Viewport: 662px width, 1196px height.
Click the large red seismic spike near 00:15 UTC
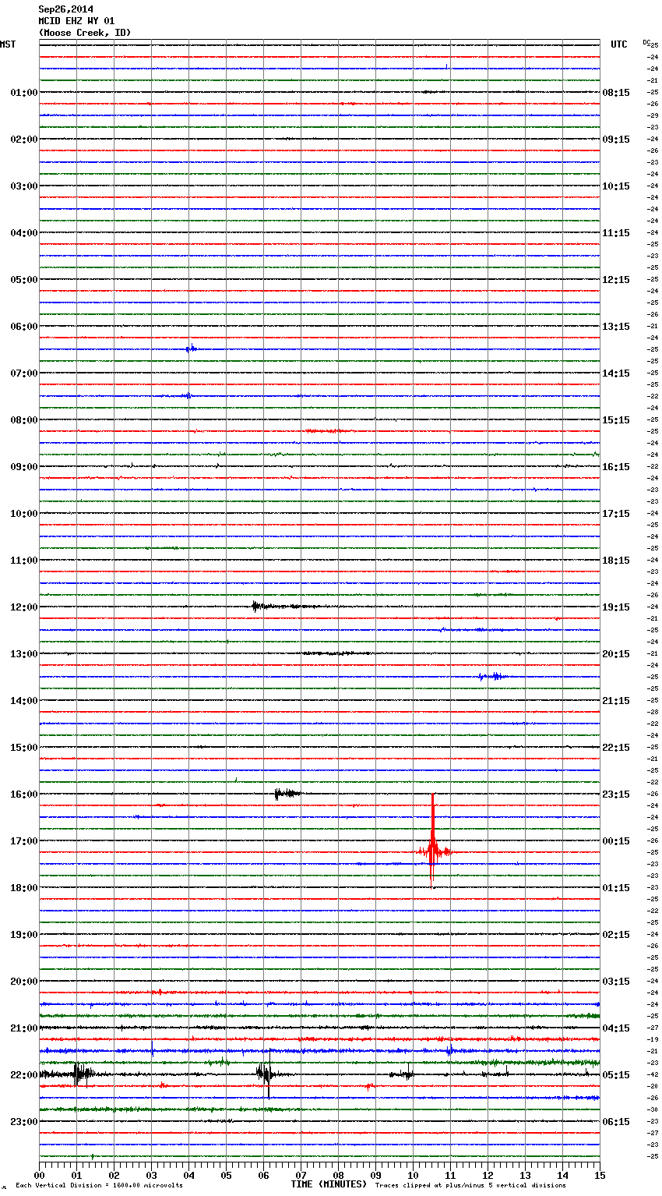tap(432, 842)
